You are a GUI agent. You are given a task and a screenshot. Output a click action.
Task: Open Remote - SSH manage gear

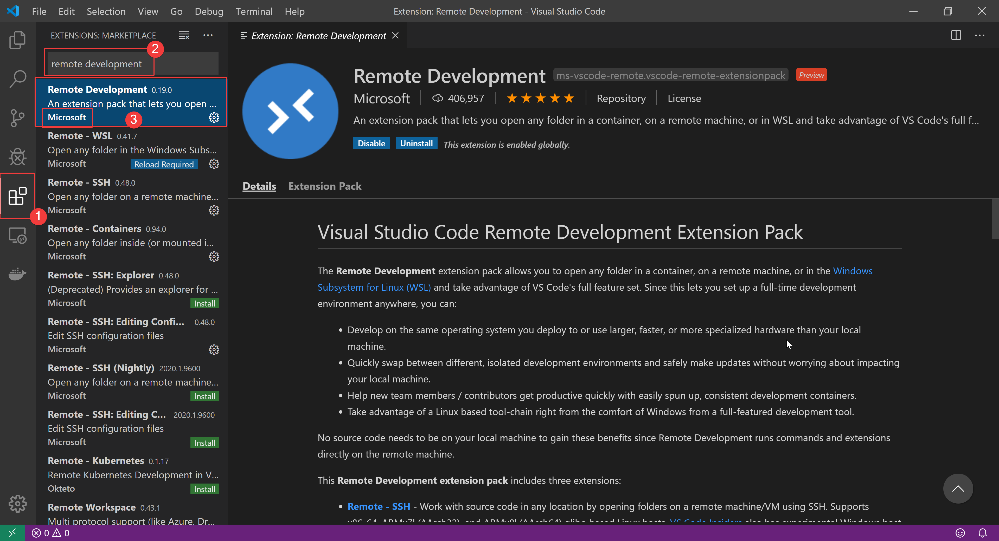point(214,210)
